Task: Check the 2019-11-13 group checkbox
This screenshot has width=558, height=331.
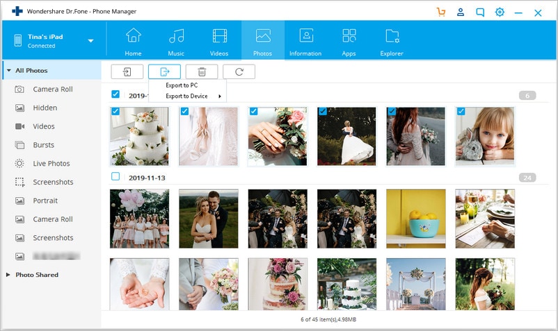Action: 115,176
